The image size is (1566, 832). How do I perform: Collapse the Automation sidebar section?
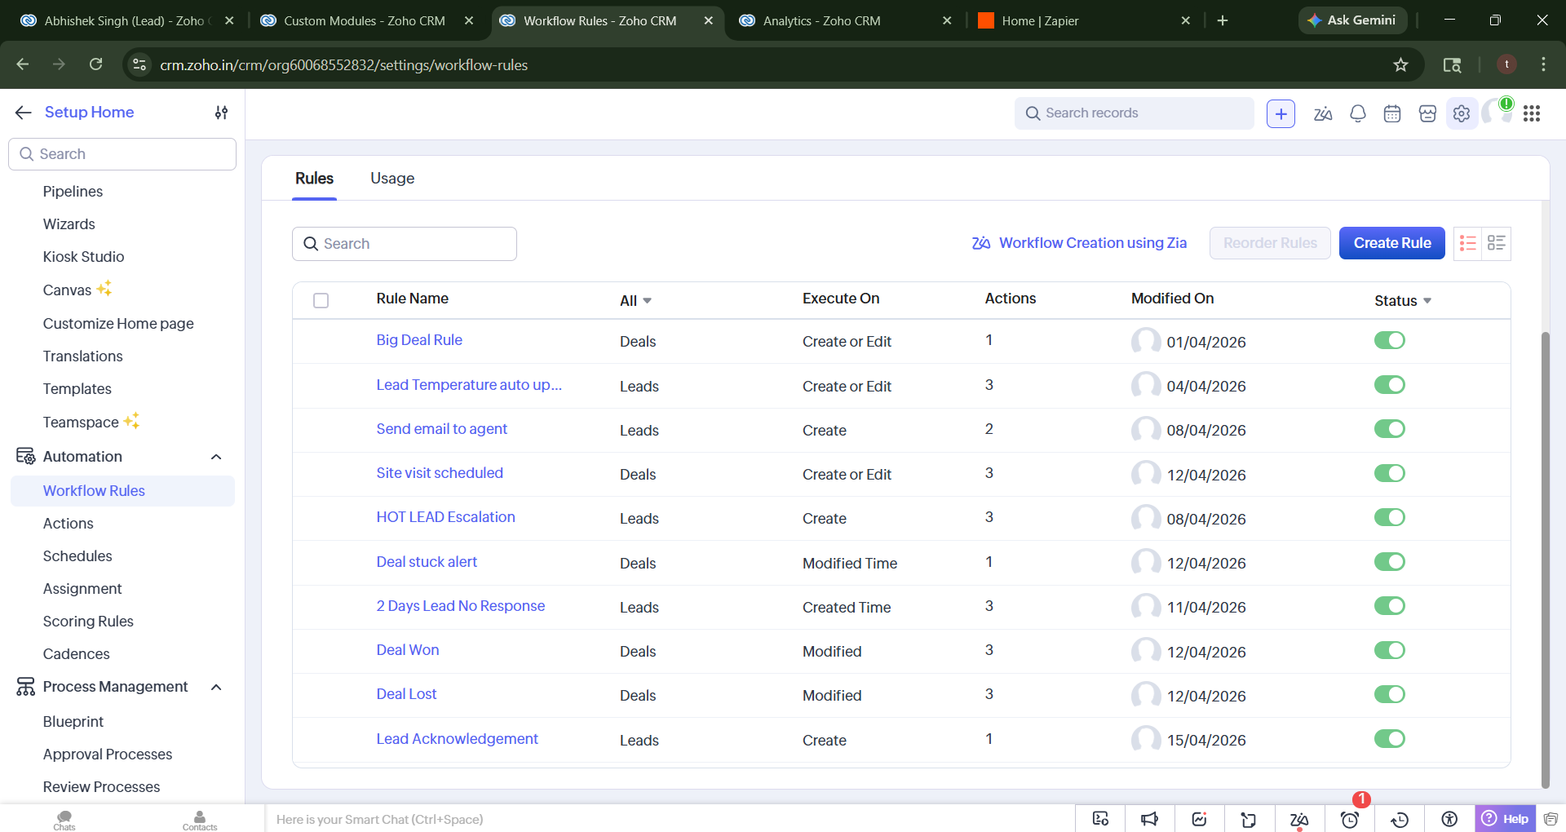(216, 457)
